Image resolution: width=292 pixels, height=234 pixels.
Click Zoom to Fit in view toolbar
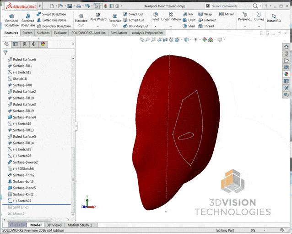(142, 39)
